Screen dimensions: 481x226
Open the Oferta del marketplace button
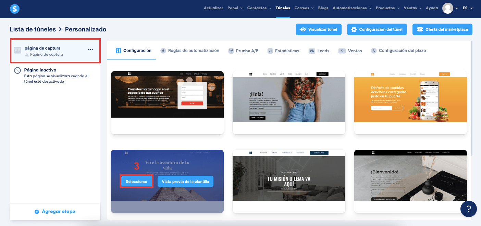[442, 29]
